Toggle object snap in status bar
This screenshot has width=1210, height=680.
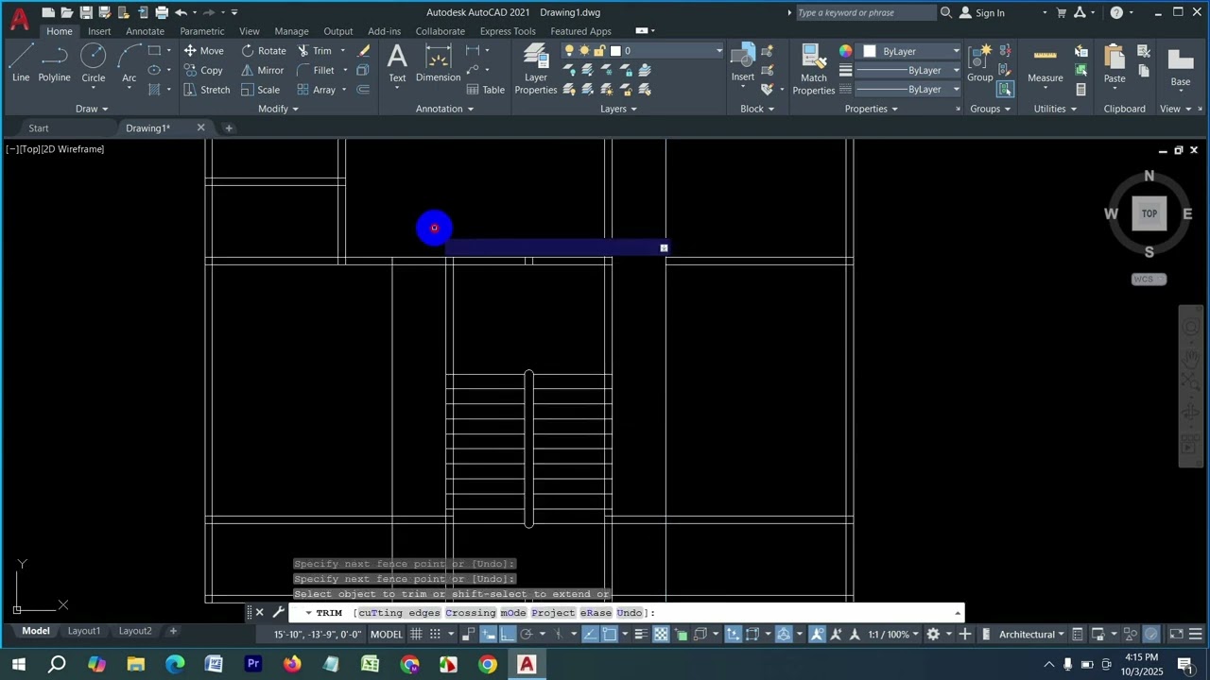[610, 634]
